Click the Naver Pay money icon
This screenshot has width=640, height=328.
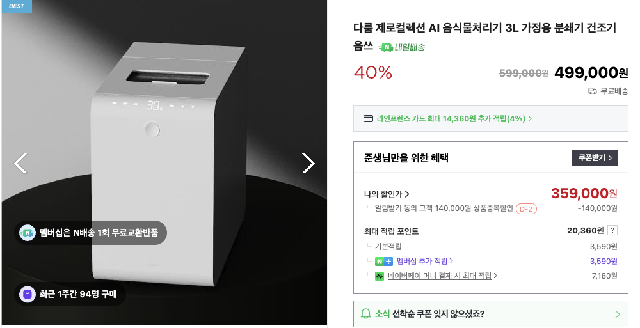pos(380,276)
